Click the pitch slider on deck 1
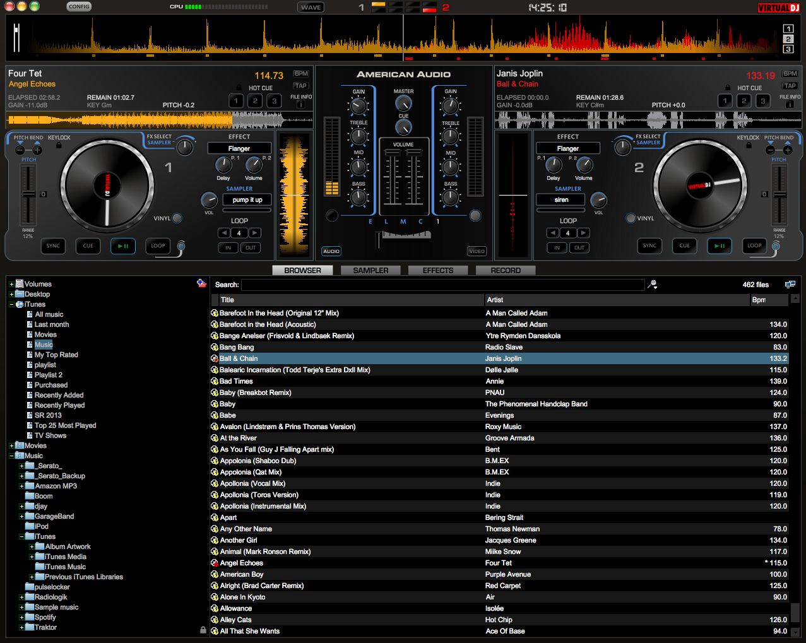This screenshot has height=643, width=806. pyautogui.click(x=28, y=194)
